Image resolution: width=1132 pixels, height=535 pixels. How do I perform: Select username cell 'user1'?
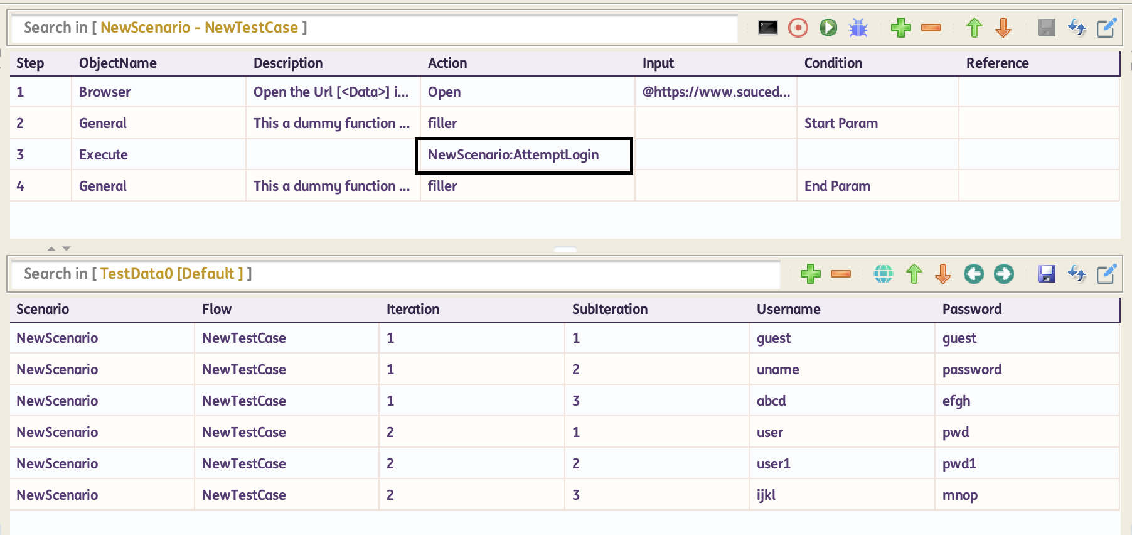(842, 463)
